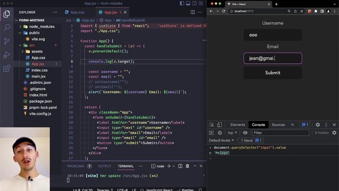Screen dimensions: 339x191
Task: Open the Search view in activity bar
Action: click(7, 27)
